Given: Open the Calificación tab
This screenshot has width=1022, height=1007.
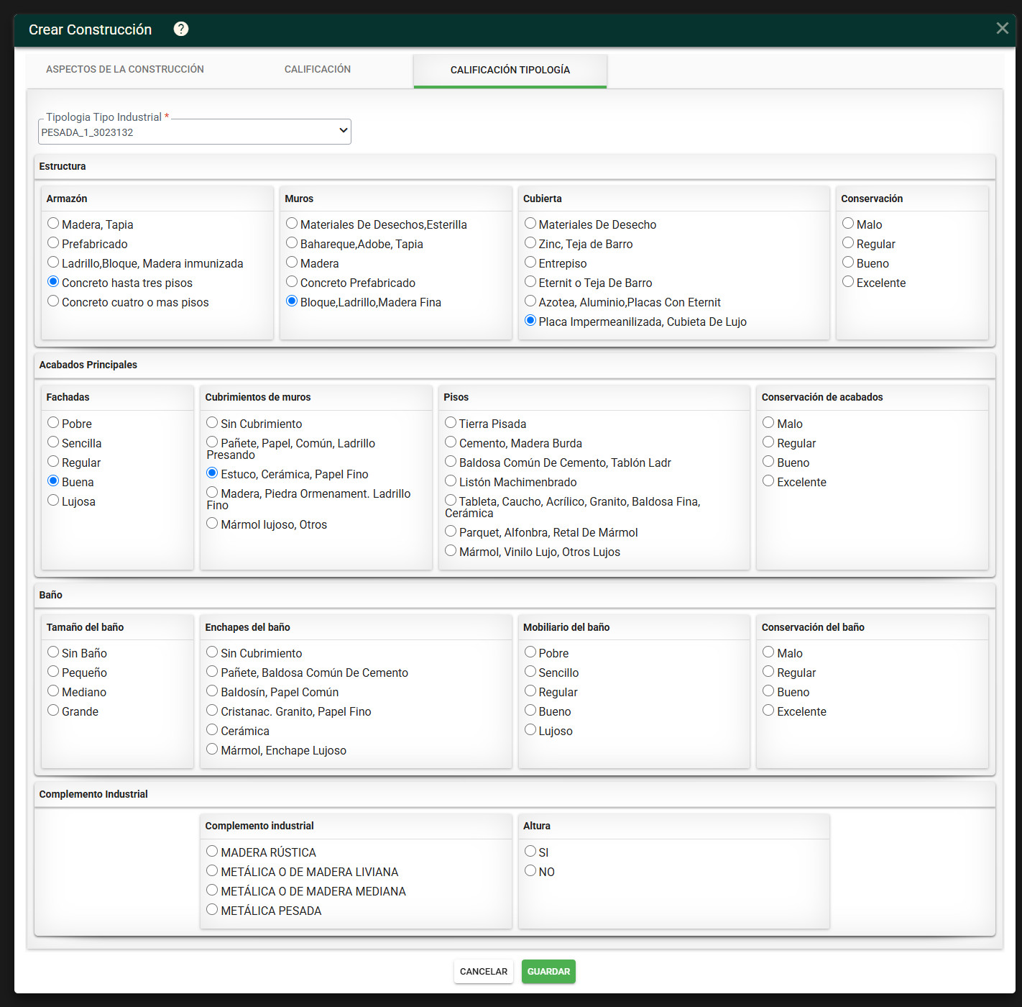Looking at the screenshot, I should point(318,69).
